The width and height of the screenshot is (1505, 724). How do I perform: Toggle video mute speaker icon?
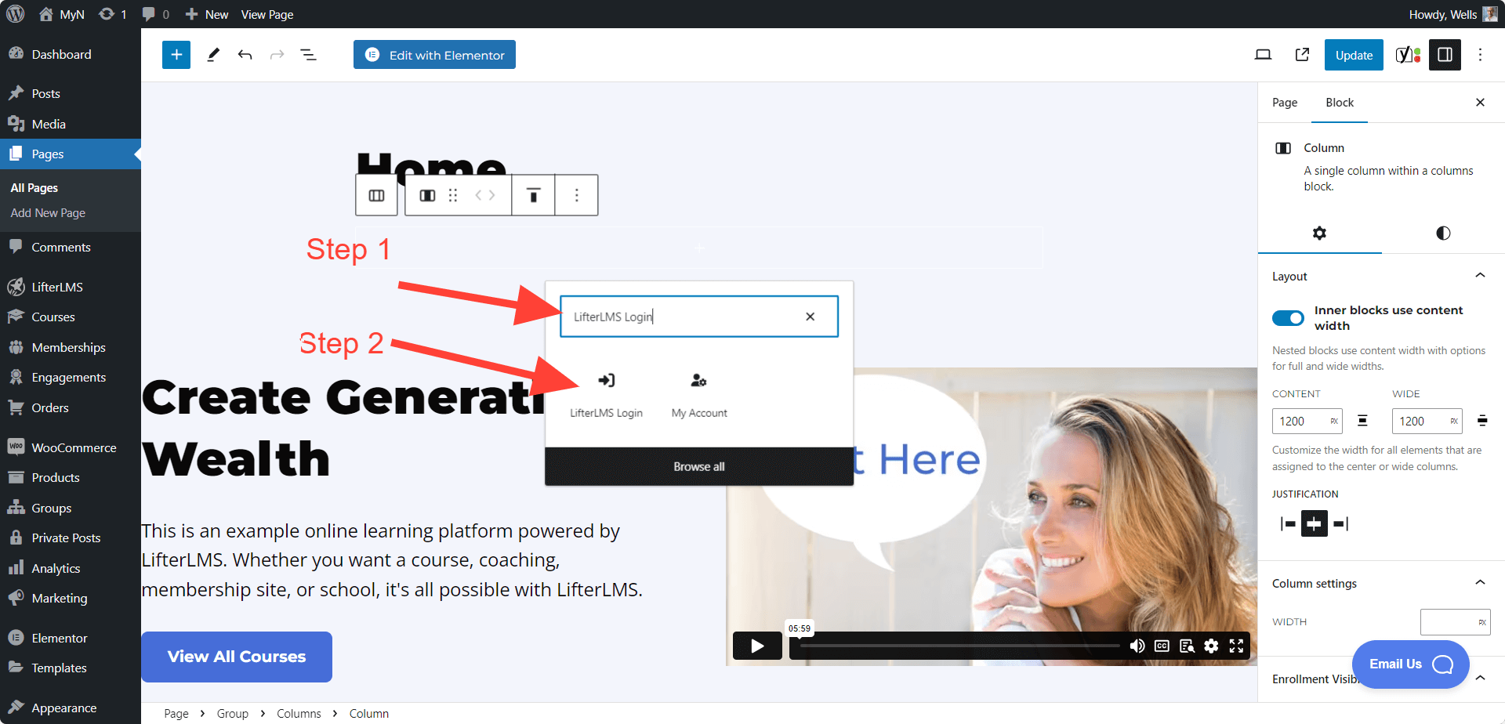tap(1137, 646)
